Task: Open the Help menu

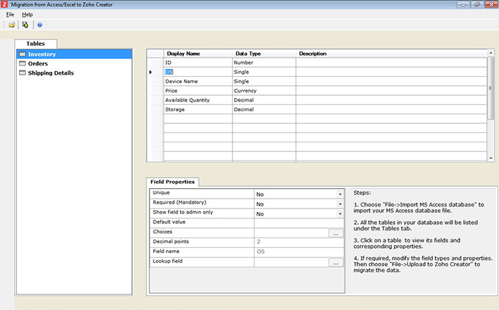Action: 27,14
